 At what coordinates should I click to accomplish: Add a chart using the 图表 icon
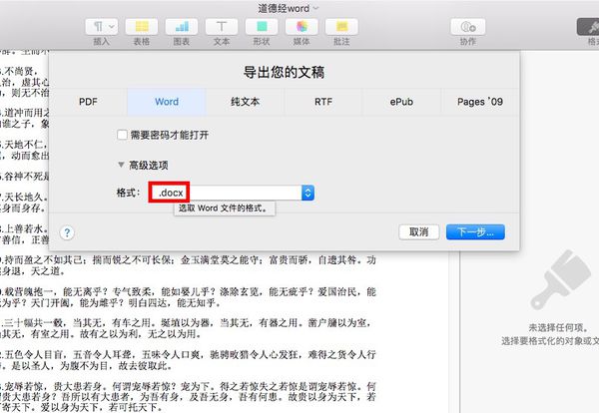182,27
